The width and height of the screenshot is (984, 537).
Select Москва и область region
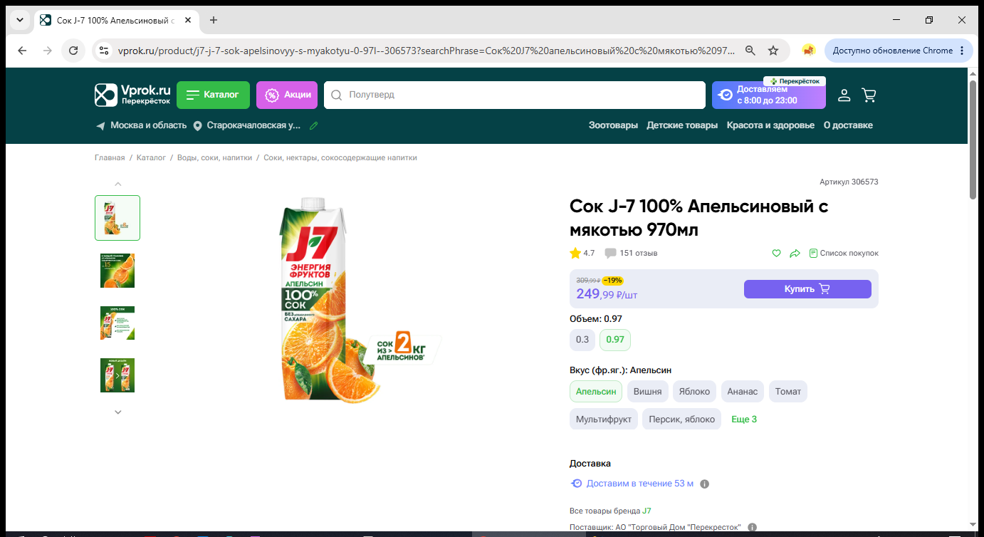pos(142,125)
